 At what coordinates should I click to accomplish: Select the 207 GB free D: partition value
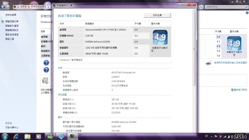pyautogui.click(x=124, y=108)
